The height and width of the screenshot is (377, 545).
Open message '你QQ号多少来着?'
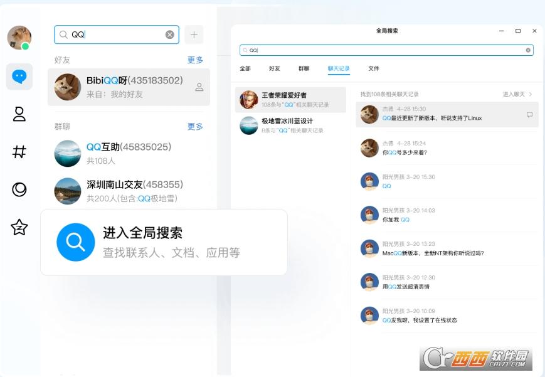(x=447, y=148)
